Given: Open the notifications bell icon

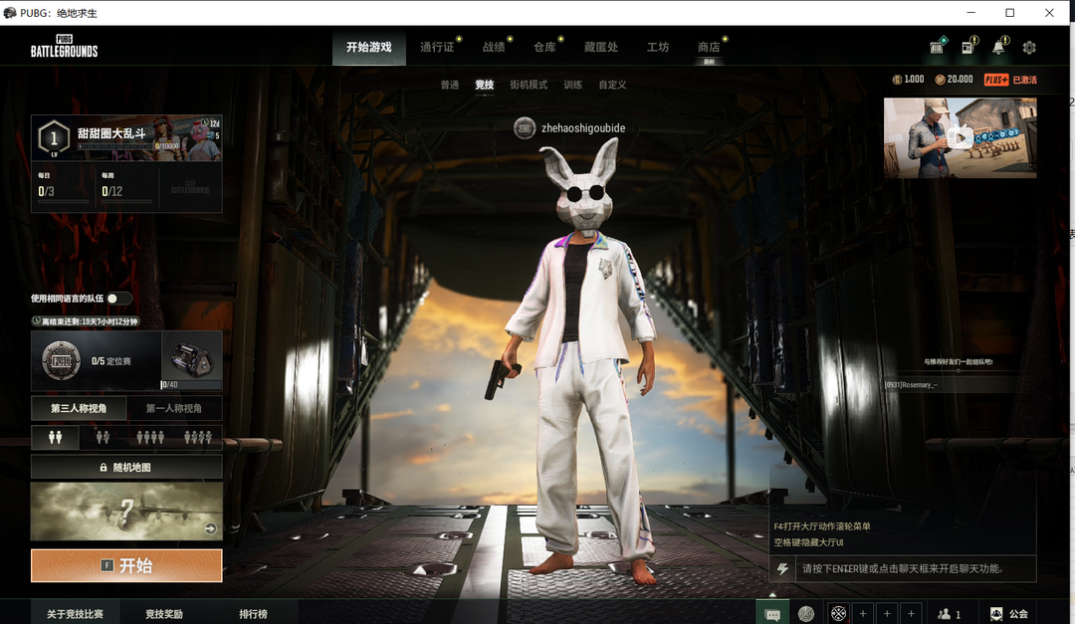Looking at the screenshot, I should click(998, 48).
